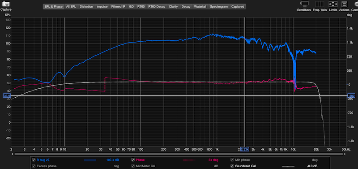Screen dimensions: 358x169
Task: Open the Actions icon
Action: pyautogui.click(x=344, y=4)
